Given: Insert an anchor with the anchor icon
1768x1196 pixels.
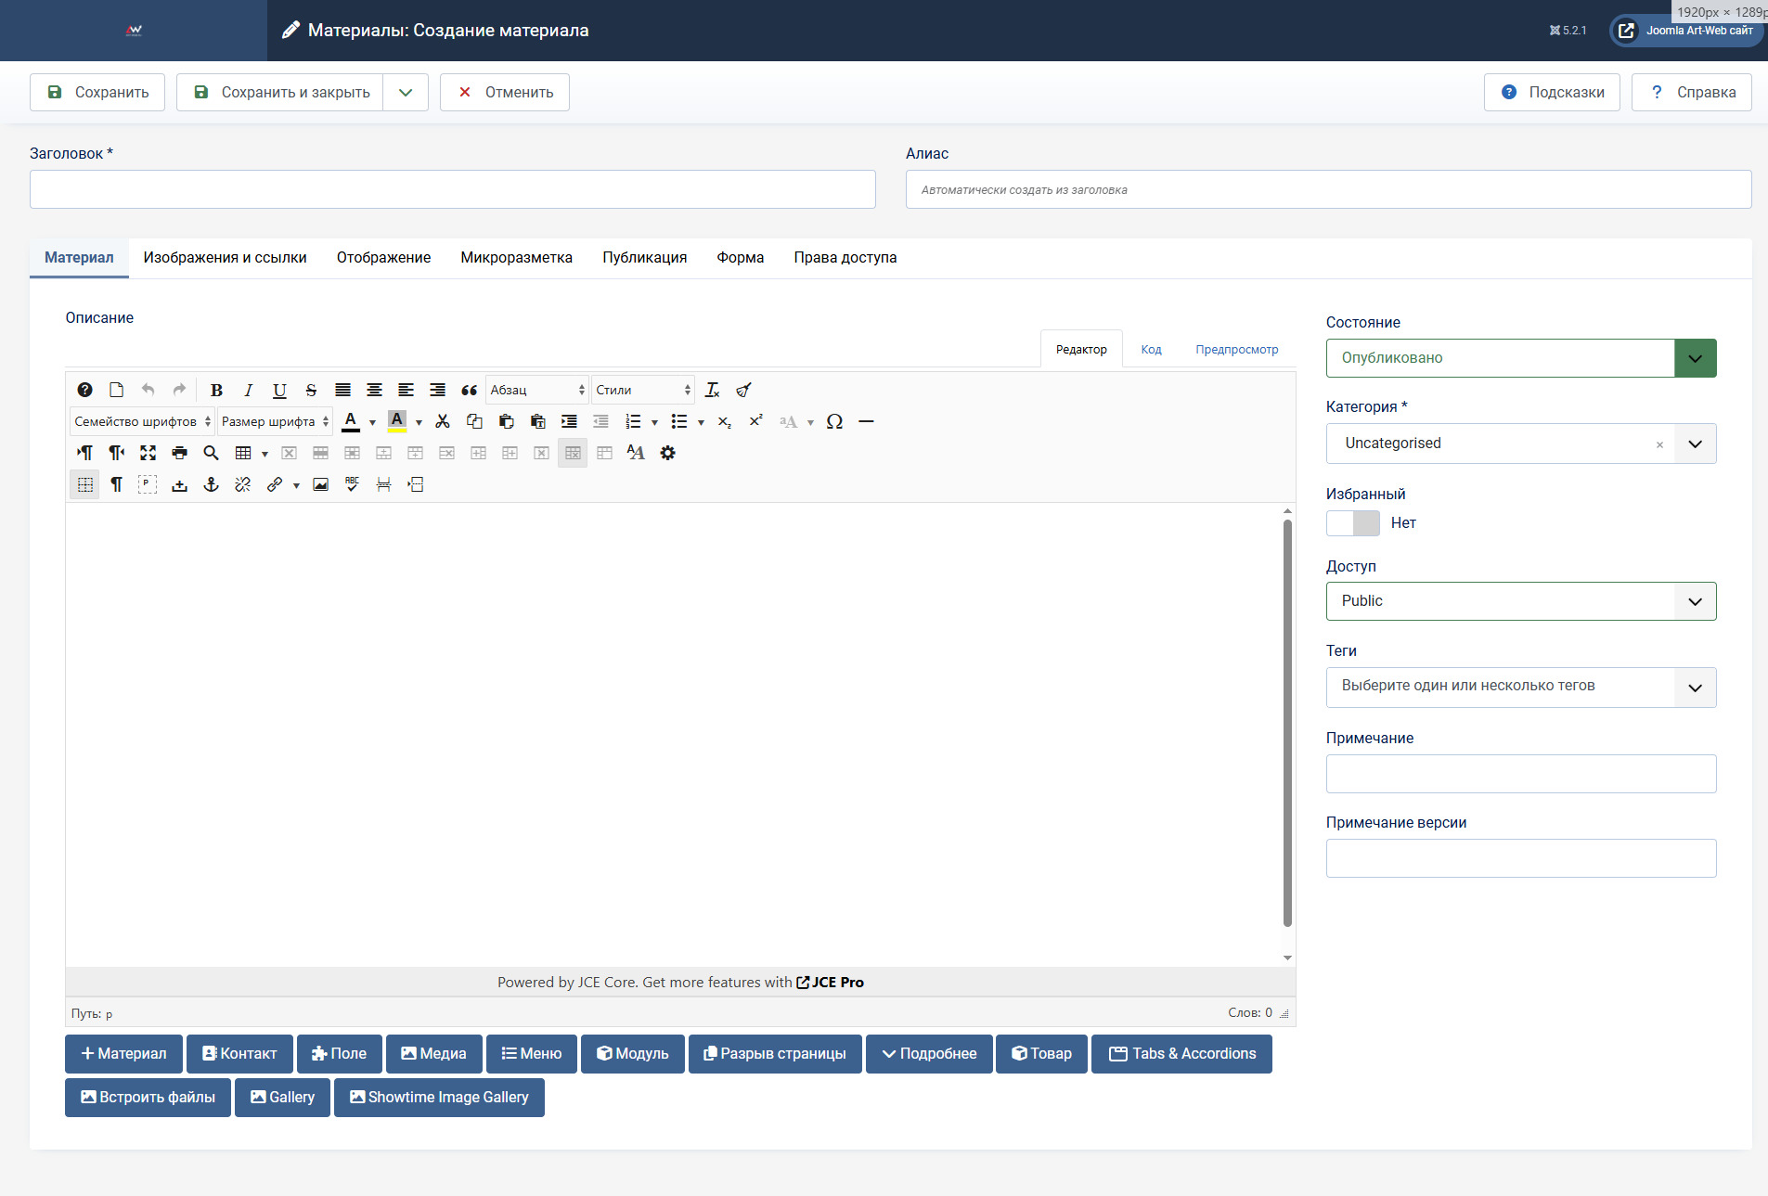Looking at the screenshot, I should point(211,485).
